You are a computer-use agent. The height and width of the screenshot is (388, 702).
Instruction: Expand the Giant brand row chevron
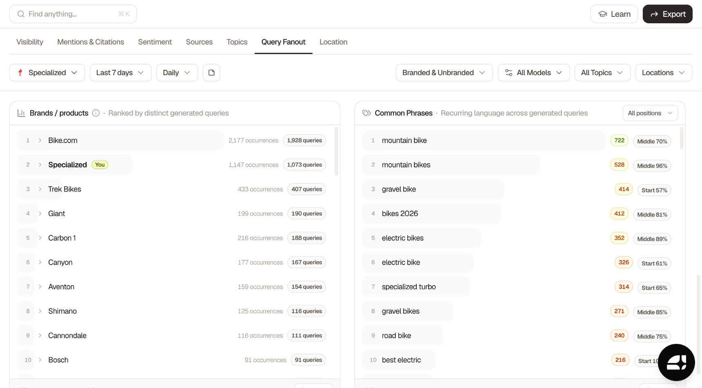pyautogui.click(x=40, y=214)
